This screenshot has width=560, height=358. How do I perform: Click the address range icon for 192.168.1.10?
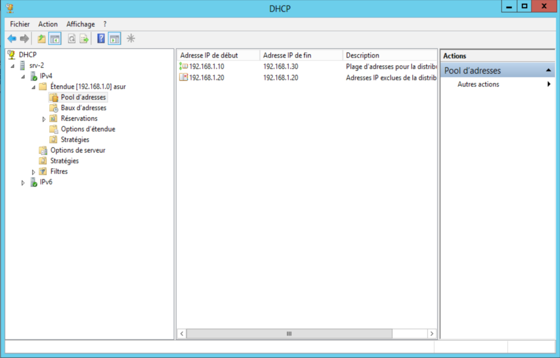(x=183, y=66)
